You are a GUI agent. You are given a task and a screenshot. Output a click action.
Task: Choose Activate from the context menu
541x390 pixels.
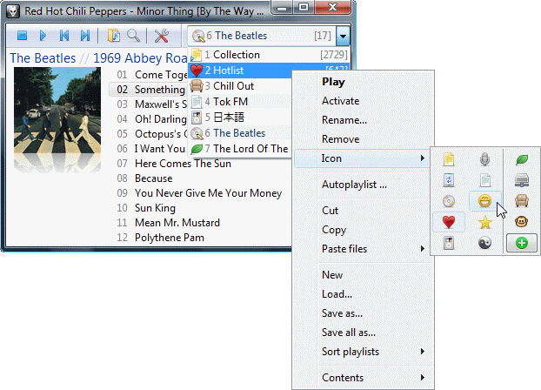(x=363, y=101)
